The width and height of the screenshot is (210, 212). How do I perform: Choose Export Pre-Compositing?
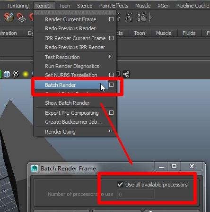[72, 113]
